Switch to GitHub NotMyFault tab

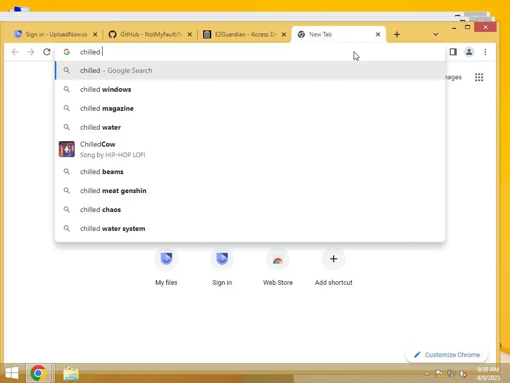click(x=150, y=34)
